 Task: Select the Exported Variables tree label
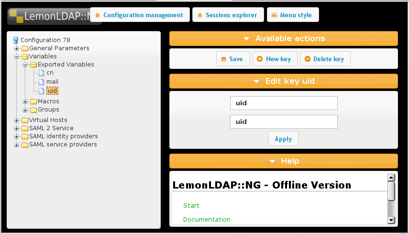tap(66, 65)
